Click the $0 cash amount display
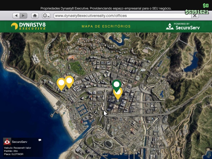This screenshot has width=212, height=159. click(206, 6)
